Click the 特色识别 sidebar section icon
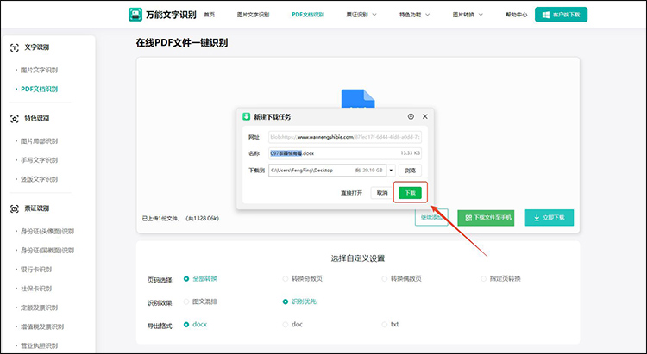This screenshot has height=354, width=647. [15, 119]
